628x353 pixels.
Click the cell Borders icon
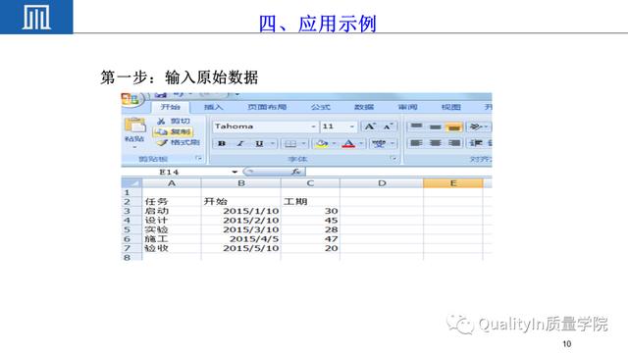click(290, 143)
